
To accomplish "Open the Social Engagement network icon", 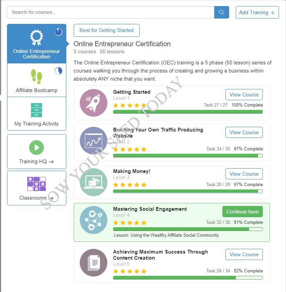I will [x=94, y=220].
